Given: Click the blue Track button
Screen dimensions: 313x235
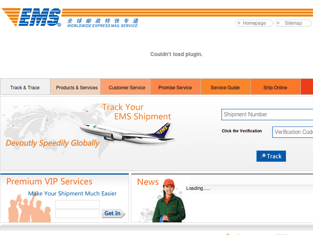Looking at the screenshot, I should point(271,156).
